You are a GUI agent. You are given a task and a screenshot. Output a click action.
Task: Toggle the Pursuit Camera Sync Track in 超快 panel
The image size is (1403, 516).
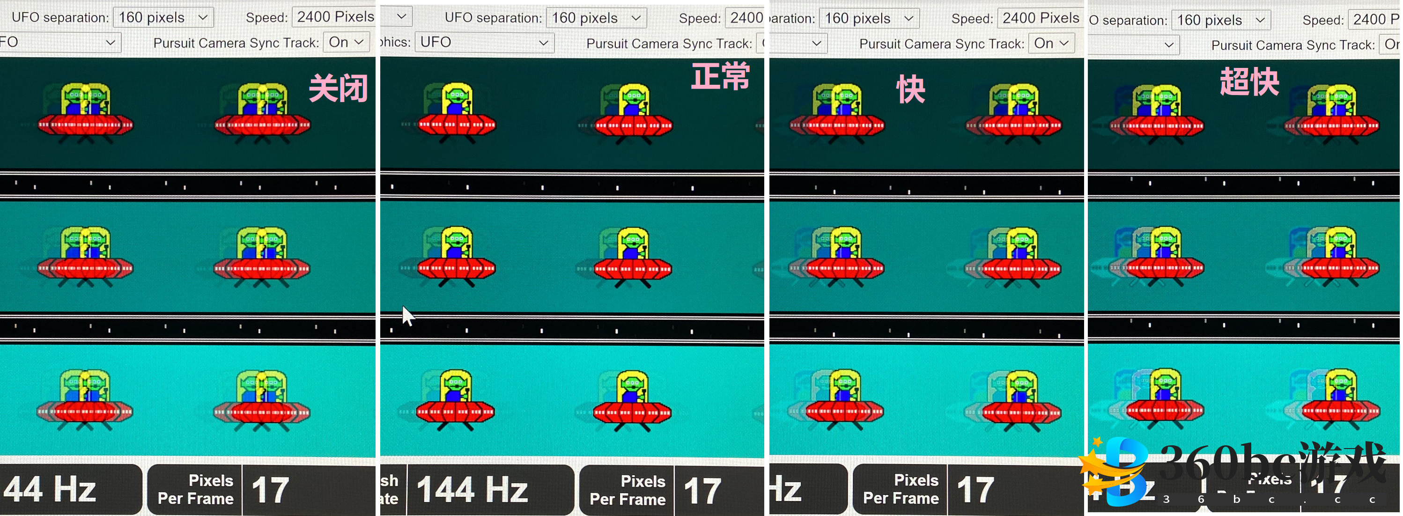tap(1390, 44)
